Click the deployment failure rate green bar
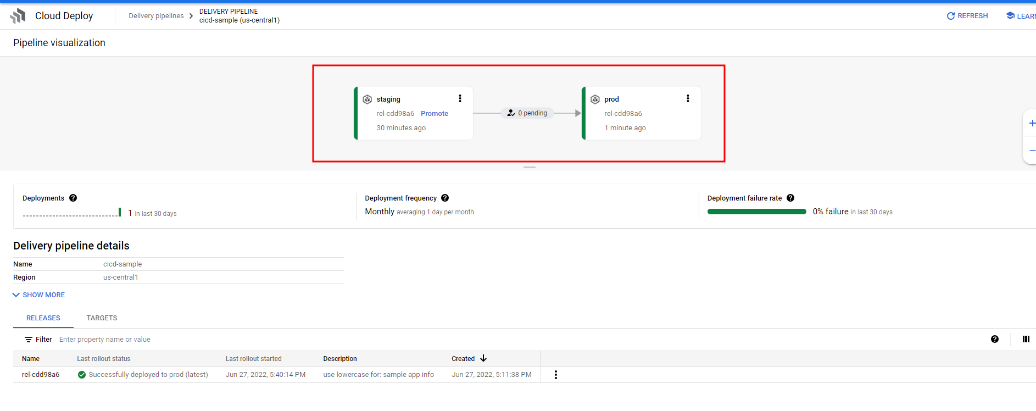Image resolution: width=1036 pixels, height=411 pixels. [757, 212]
